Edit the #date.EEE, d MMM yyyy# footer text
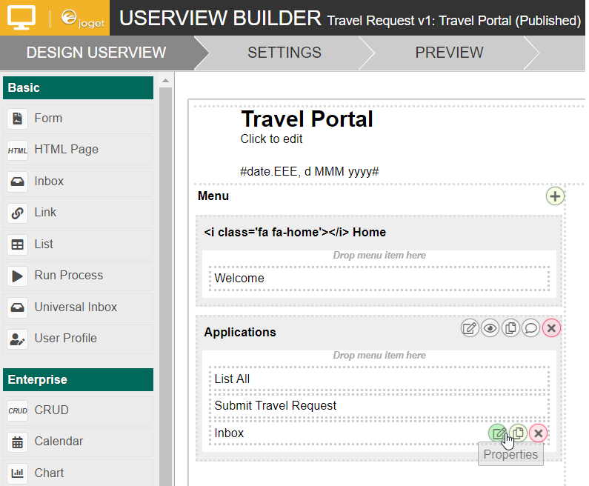589x486 pixels. click(x=310, y=172)
